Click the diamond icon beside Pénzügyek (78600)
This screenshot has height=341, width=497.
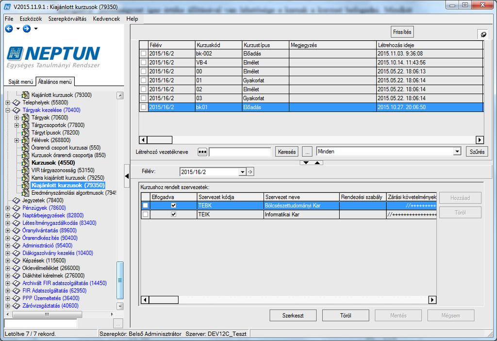(x=17, y=208)
